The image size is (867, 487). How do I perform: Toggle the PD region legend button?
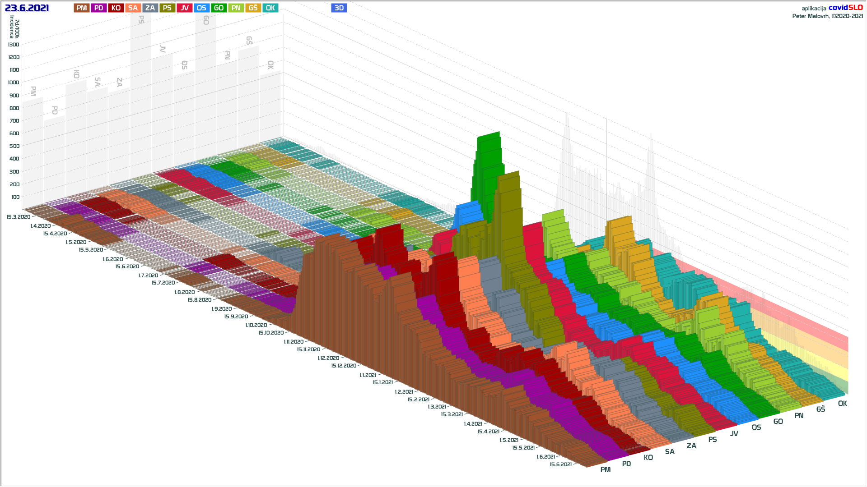pos(99,8)
